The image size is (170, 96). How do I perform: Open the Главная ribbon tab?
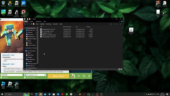pos(31,21)
